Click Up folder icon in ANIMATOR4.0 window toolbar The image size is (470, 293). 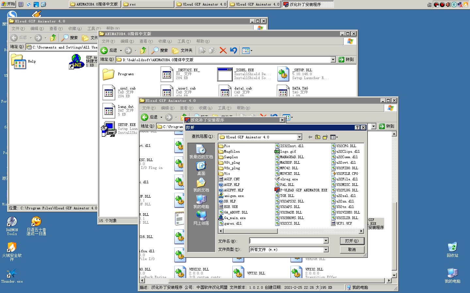pos(143,50)
